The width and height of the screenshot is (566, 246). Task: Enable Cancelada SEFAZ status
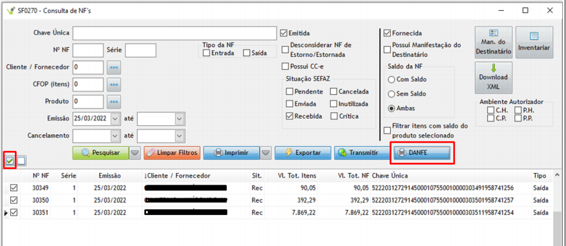coord(333,92)
